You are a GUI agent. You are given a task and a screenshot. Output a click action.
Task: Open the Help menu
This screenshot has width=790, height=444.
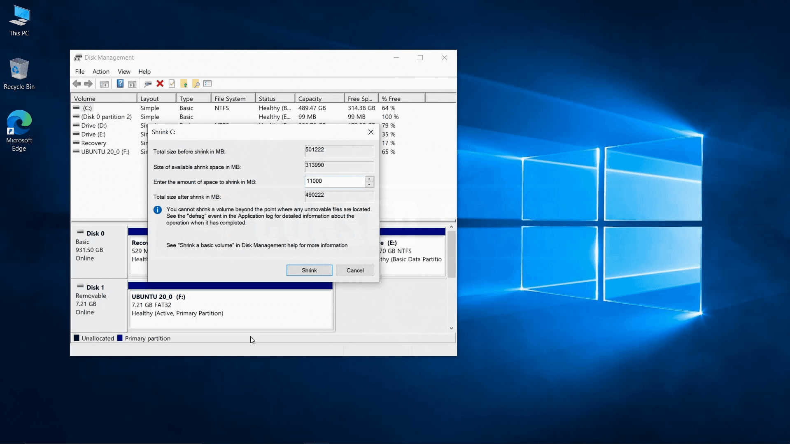tap(144, 72)
